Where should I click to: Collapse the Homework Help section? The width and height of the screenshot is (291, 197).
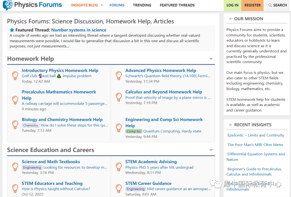(x=211, y=59)
